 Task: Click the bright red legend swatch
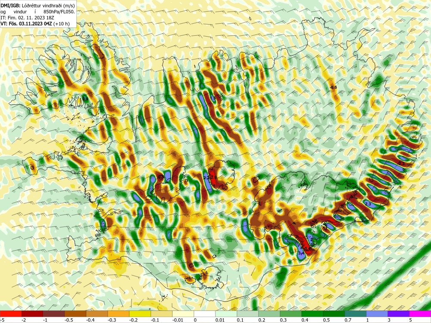[x=11, y=314]
